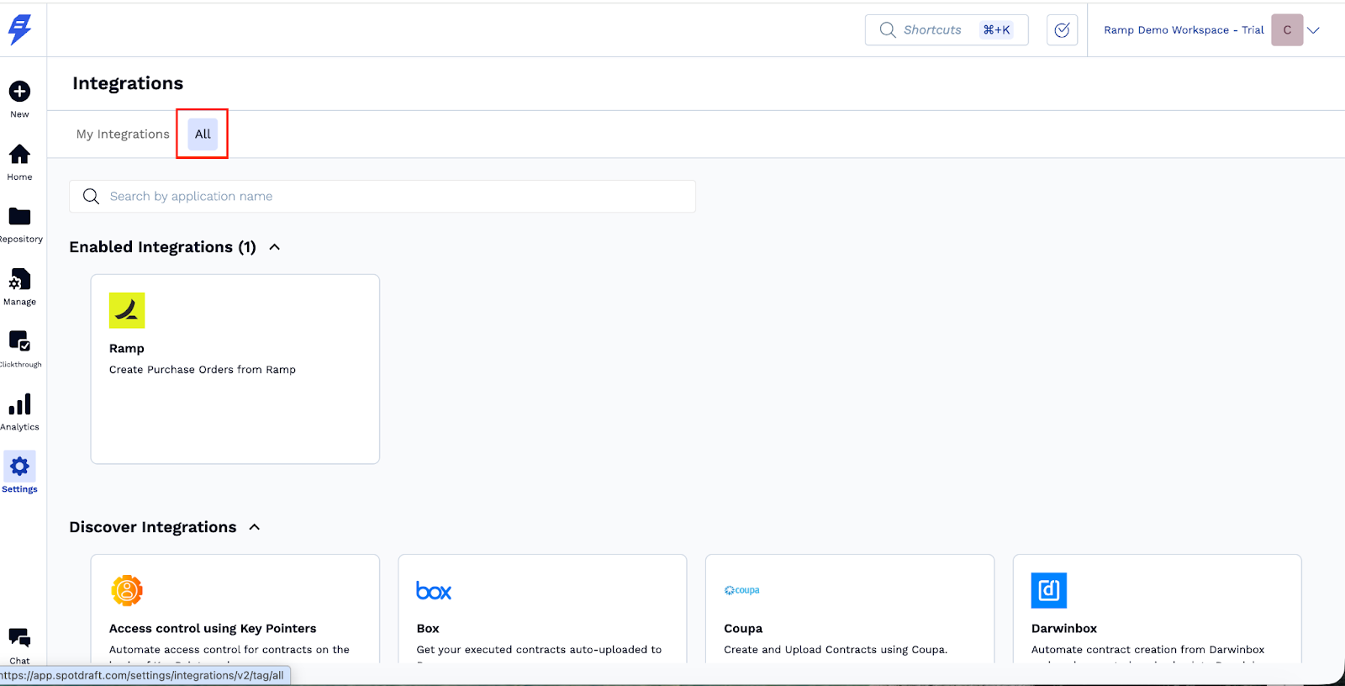The width and height of the screenshot is (1345, 686).
Task: Select the All integrations tab
Action: (x=203, y=135)
